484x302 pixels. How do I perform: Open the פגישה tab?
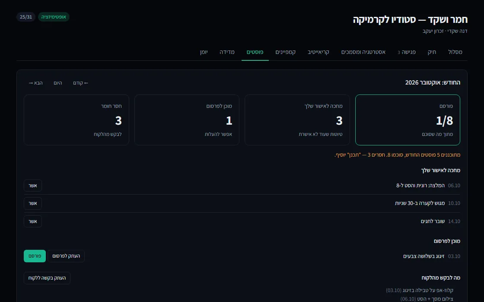[x=407, y=52]
